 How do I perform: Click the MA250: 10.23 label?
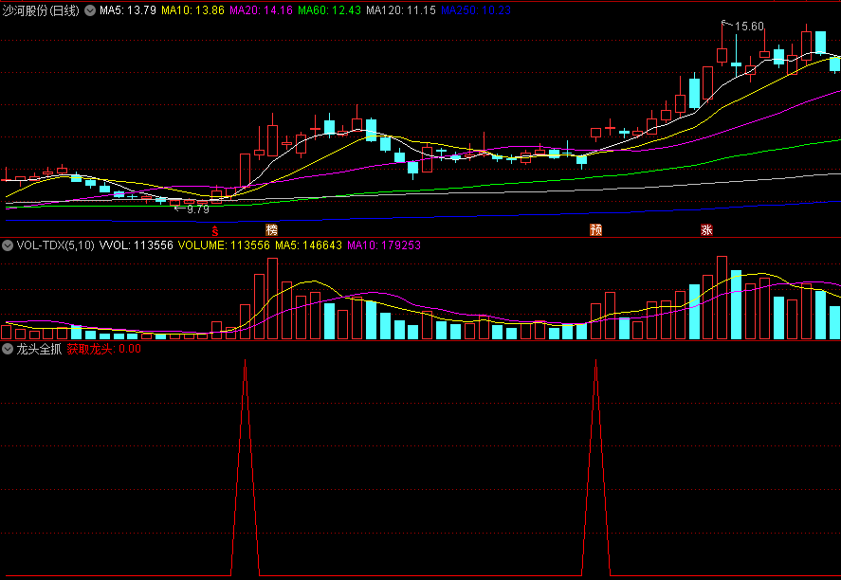pyautogui.click(x=476, y=10)
